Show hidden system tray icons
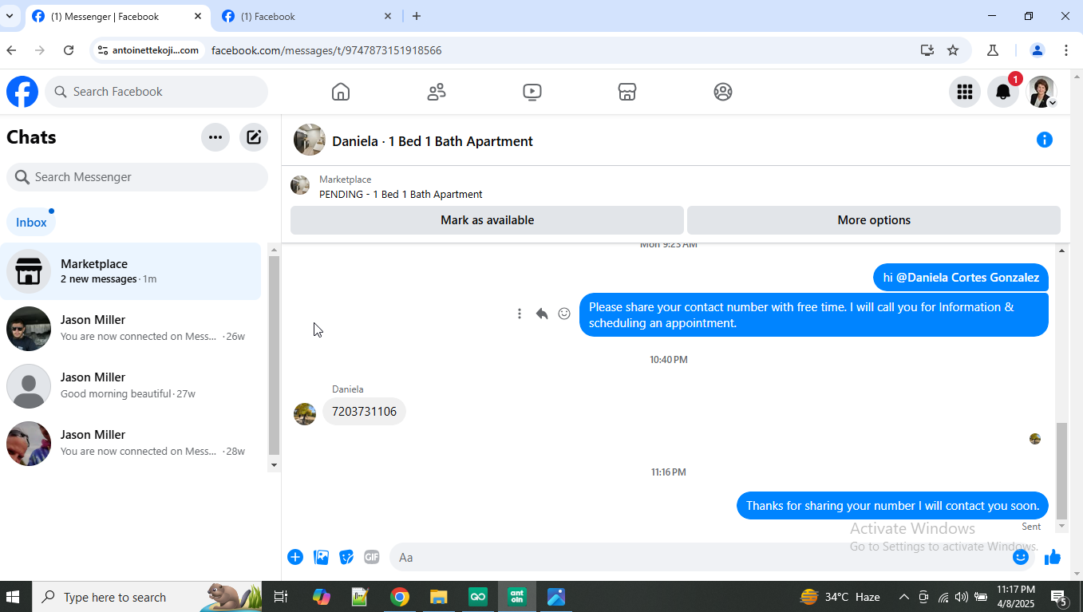Screen dimensions: 1083x612 tap(903, 597)
